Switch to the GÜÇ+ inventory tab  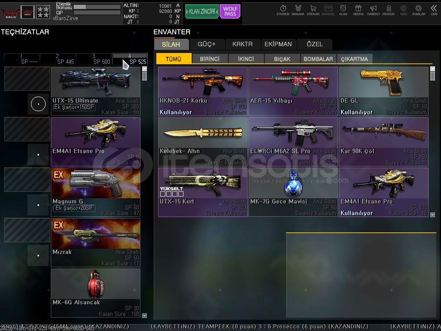(x=206, y=44)
